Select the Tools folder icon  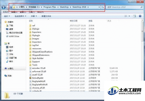[30, 65]
